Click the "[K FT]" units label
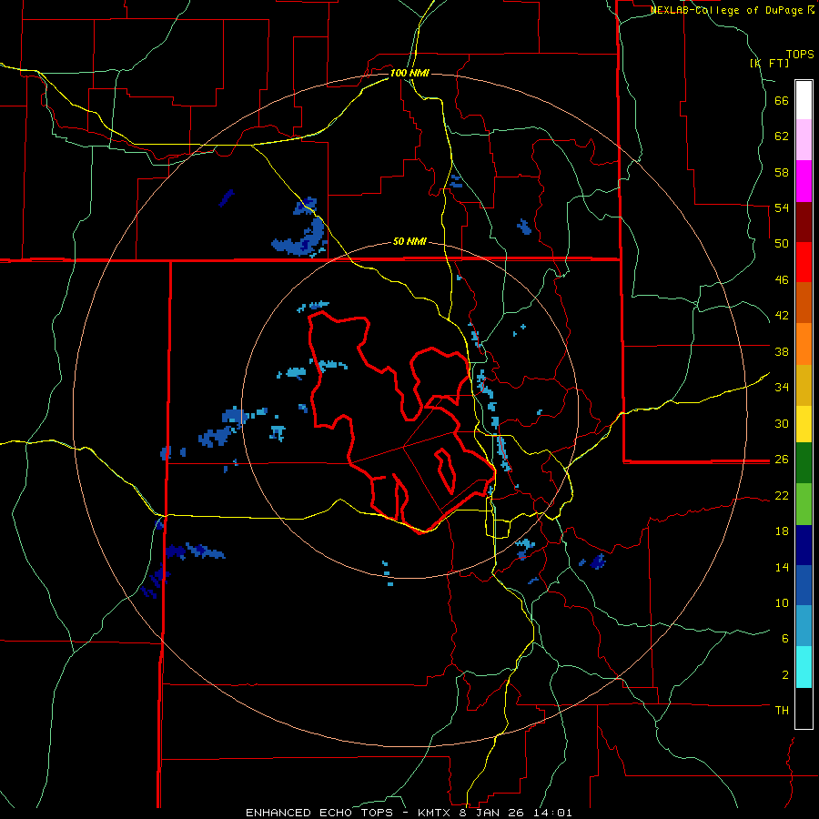 (x=769, y=64)
